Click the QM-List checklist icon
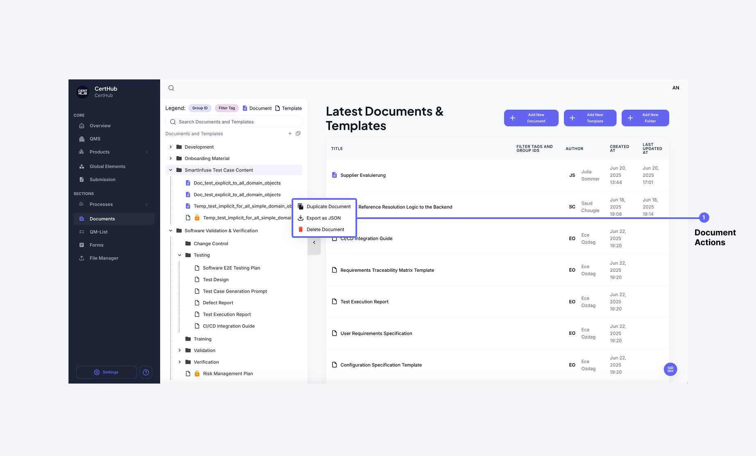This screenshot has width=756, height=456. (x=82, y=232)
